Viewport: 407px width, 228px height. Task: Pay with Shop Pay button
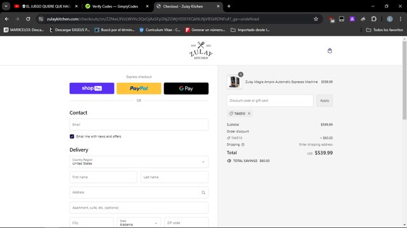click(x=92, y=89)
